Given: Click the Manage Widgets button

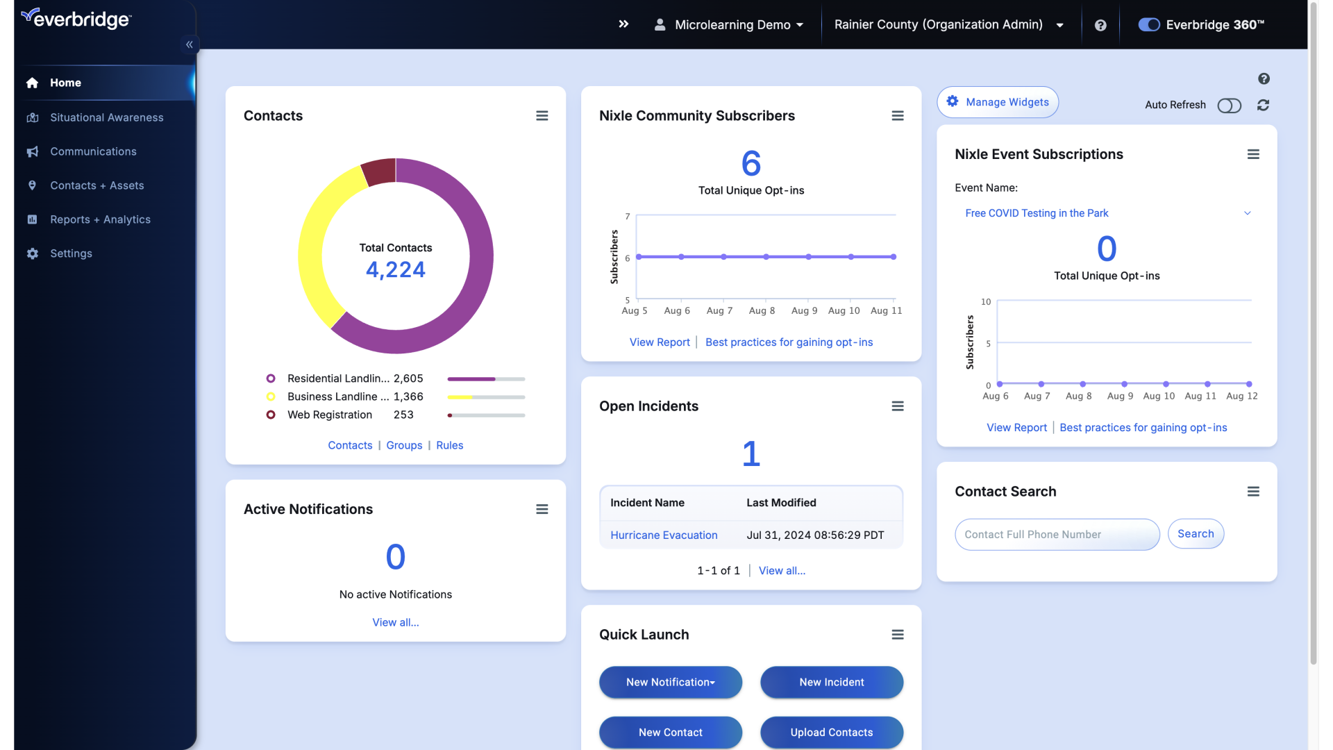Looking at the screenshot, I should tap(998, 102).
